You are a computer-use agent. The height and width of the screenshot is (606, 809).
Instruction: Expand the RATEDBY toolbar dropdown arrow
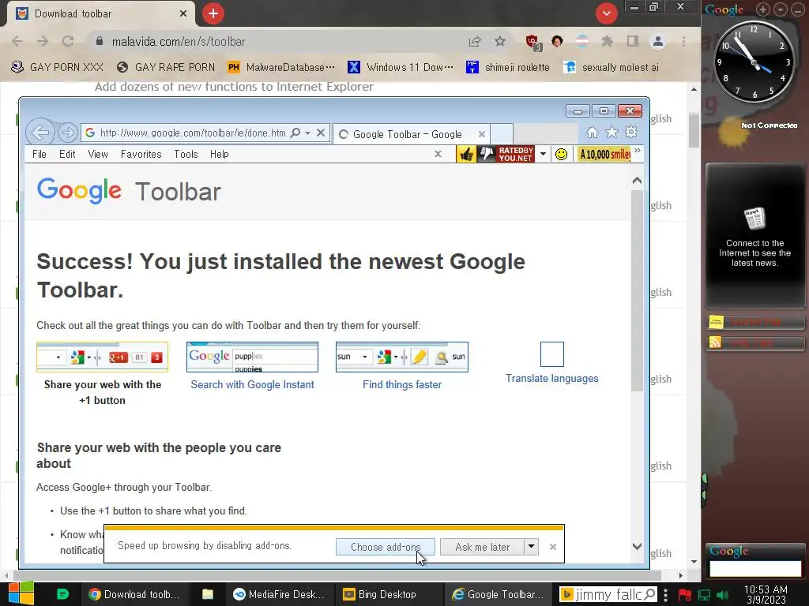point(543,154)
